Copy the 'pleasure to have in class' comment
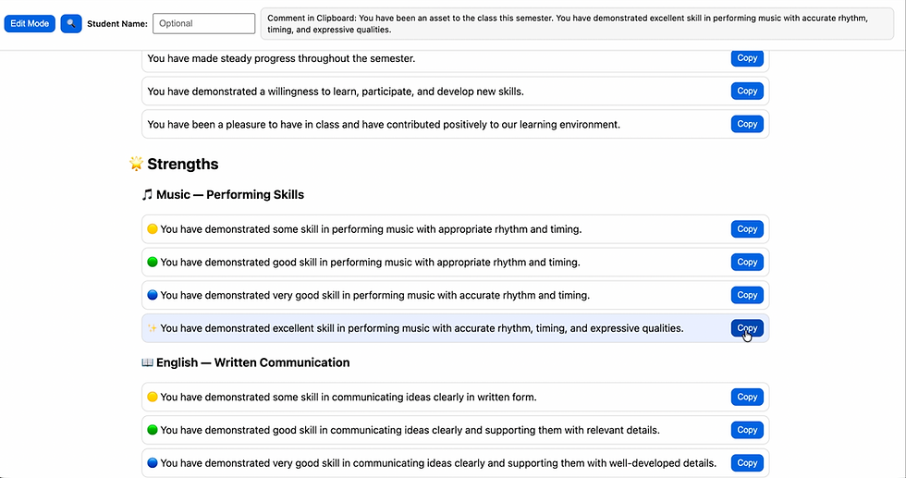The width and height of the screenshot is (906, 478). [747, 124]
